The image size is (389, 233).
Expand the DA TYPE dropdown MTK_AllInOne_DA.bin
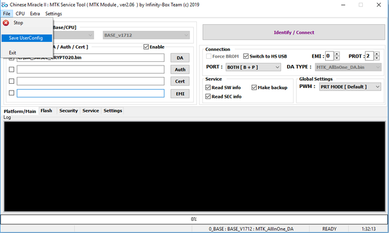pos(348,67)
